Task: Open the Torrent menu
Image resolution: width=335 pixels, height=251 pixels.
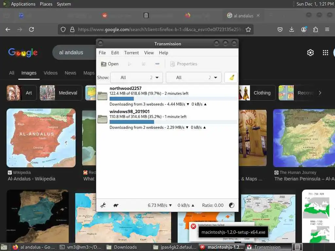Action: tap(132, 53)
